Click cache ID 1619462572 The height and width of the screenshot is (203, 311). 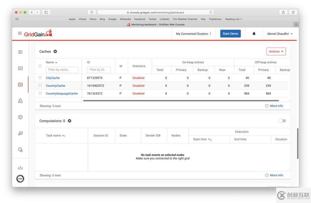95,86
